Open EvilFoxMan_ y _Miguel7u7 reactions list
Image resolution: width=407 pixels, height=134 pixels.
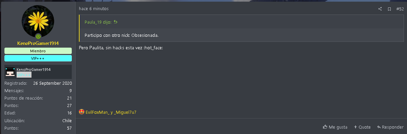pos(111,112)
